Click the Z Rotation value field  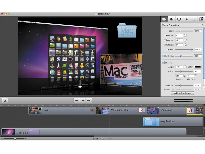tap(179, 45)
